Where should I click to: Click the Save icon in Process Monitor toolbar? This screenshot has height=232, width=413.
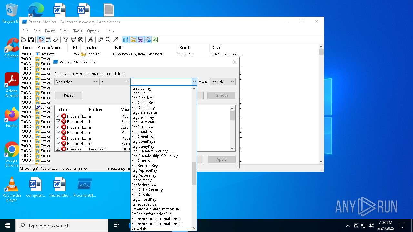click(31, 40)
